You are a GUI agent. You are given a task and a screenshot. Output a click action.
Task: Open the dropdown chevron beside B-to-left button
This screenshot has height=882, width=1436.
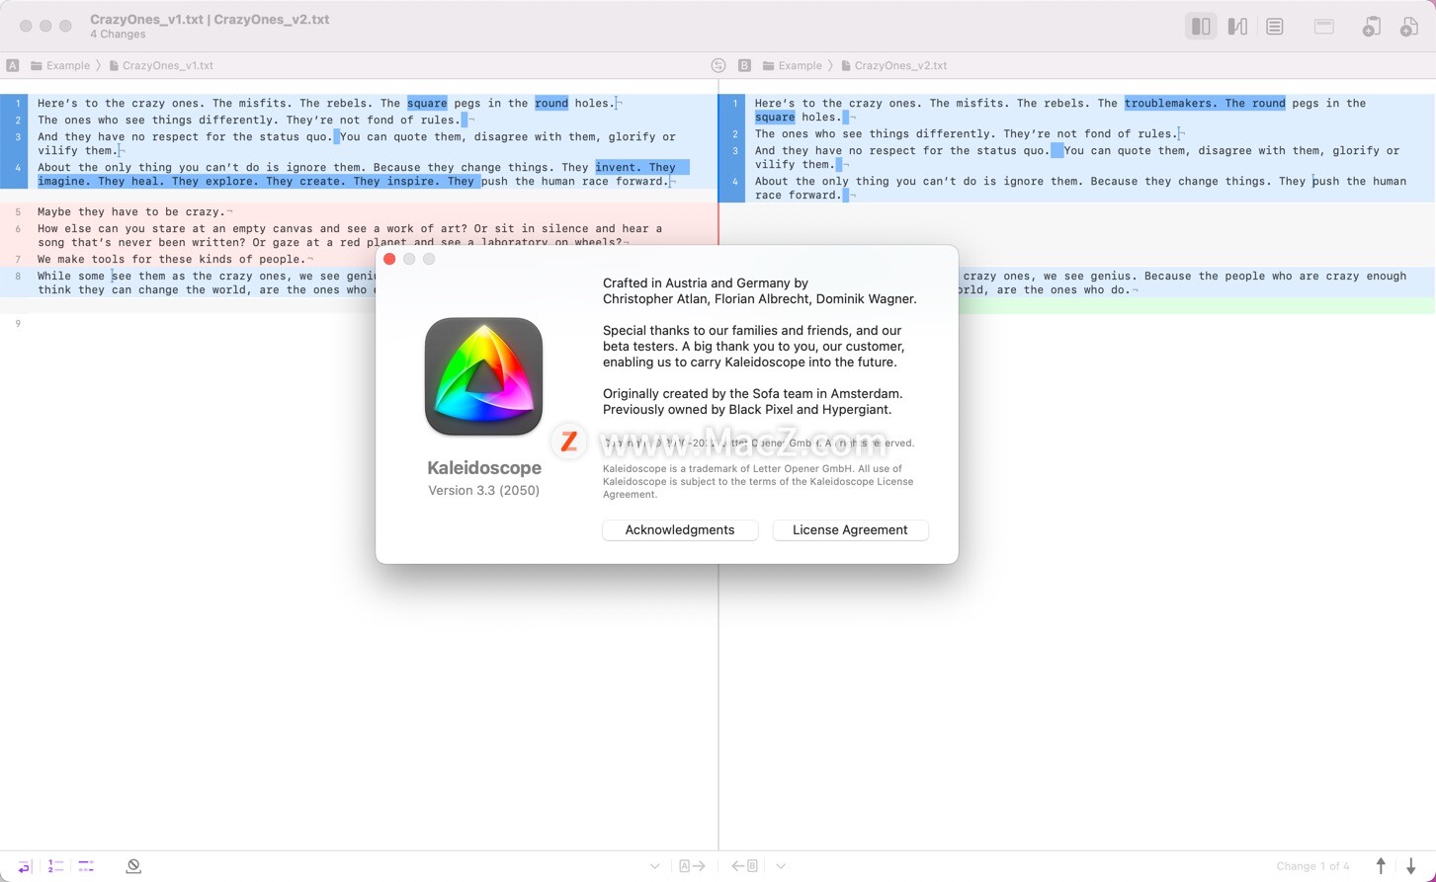coord(781,866)
